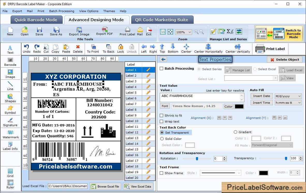The height and width of the screenshot is (193, 306).
Task: Export label as image
Action: (79, 31)
